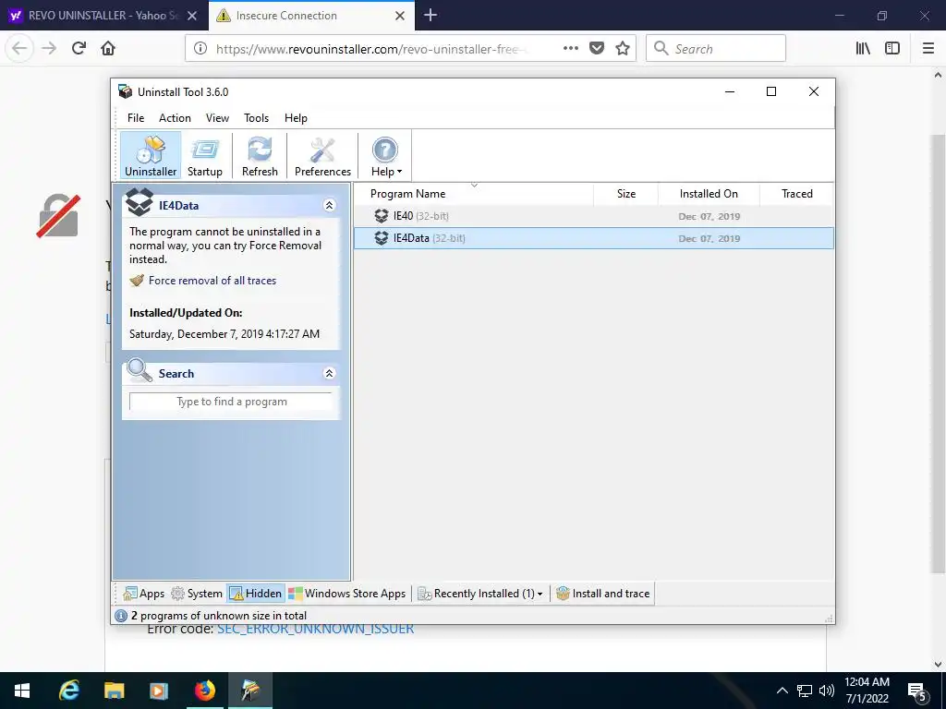946x709 pixels.
Task: Launch Internet Explorer from taskbar
Action: (x=69, y=691)
